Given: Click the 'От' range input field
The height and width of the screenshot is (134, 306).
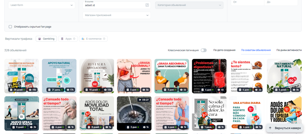Looking at the screenshot, I should (x=247, y=2).
